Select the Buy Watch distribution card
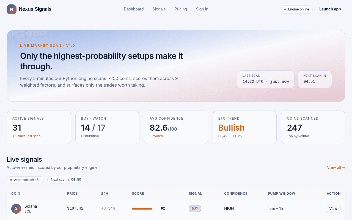 click(x=107, y=127)
